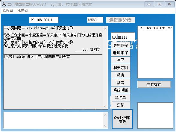This screenshot has height=132, width=176.
Task: Open the H.帮助 menu
Action: (23, 11)
